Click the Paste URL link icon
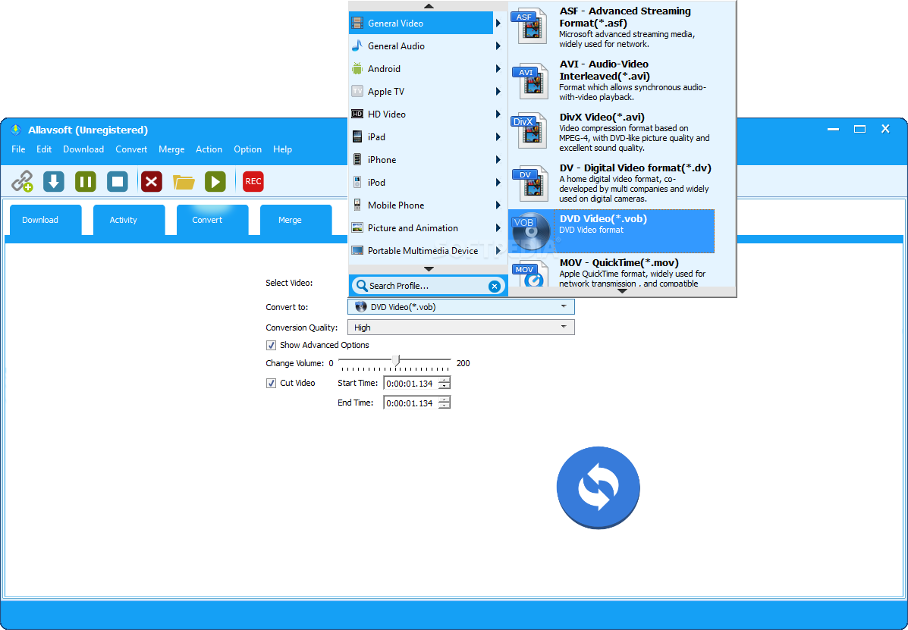 click(x=22, y=182)
